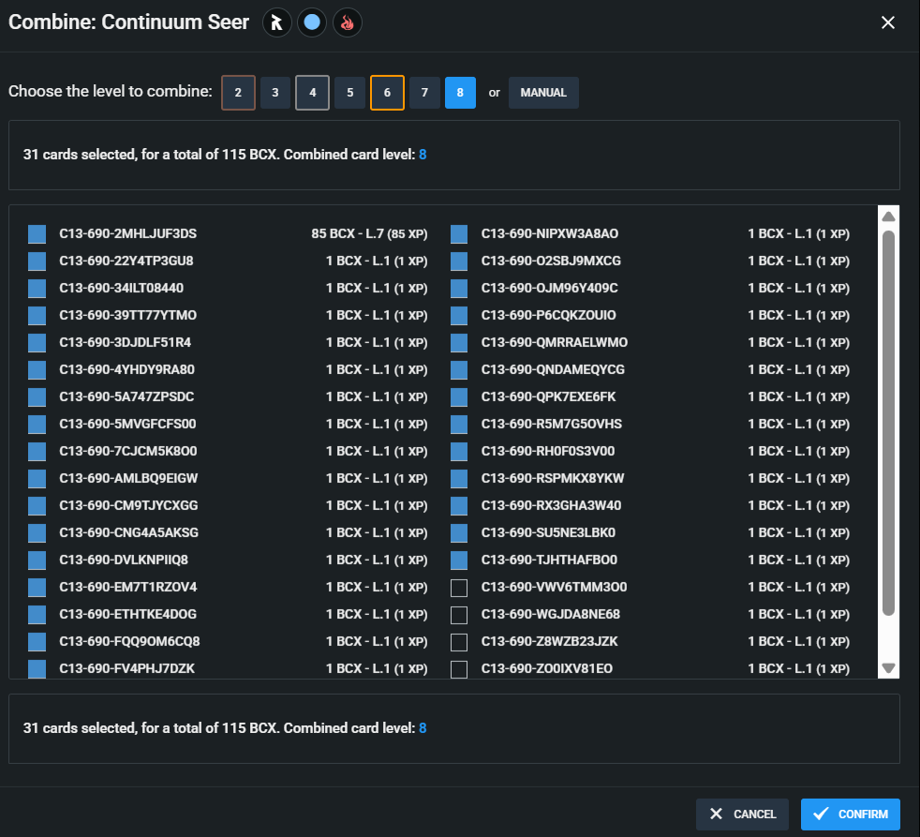Click the card list scrollbar thumb
The width and height of the screenshot is (920, 837).
[x=889, y=422]
